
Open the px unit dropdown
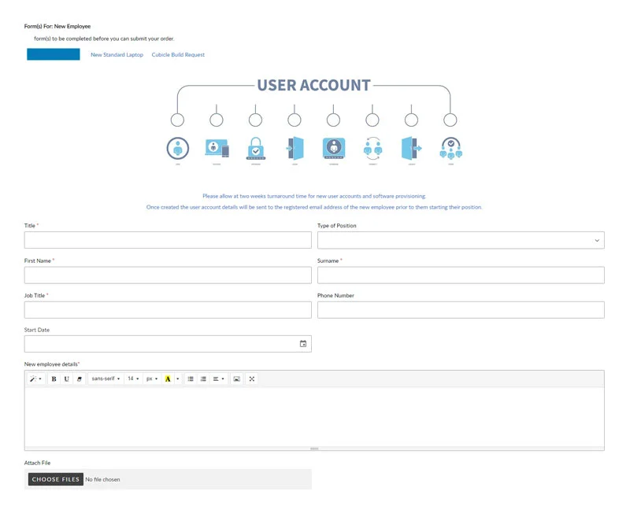coord(151,379)
